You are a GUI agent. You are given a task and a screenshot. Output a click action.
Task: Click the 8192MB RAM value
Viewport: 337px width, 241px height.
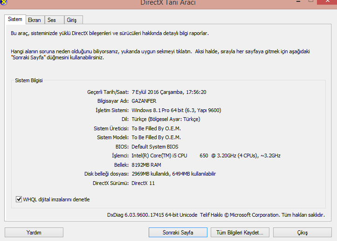146,165
